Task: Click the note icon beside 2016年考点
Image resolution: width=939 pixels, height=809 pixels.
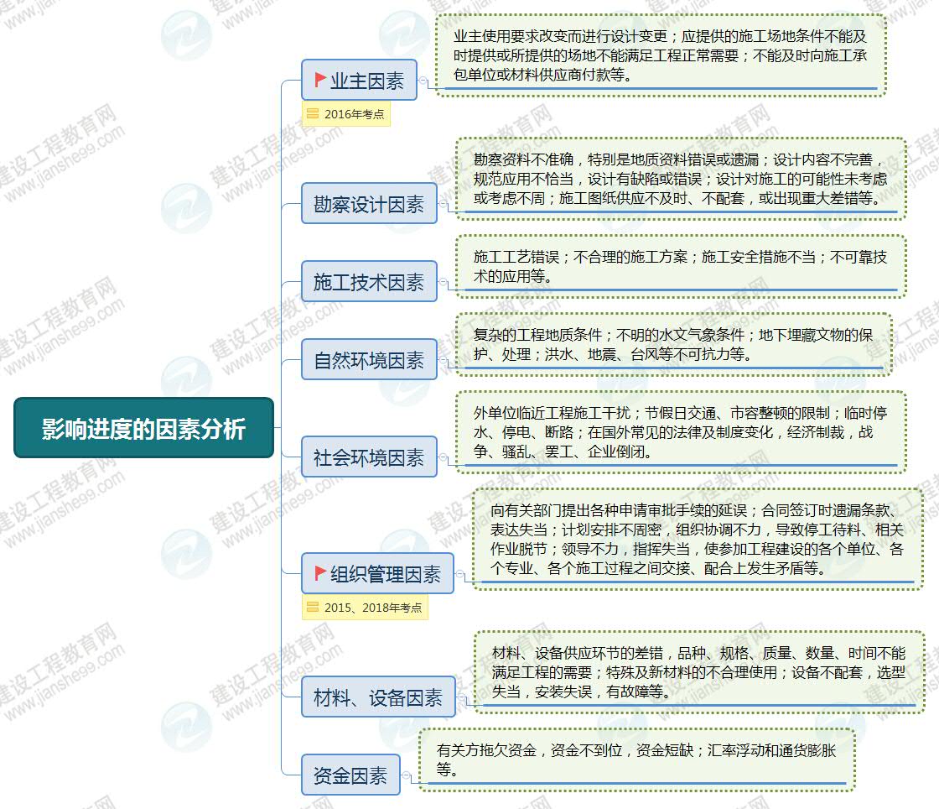Action: coord(313,114)
